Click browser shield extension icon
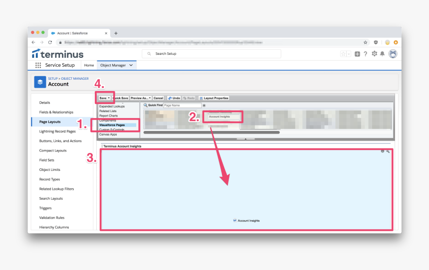This screenshot has width=429, height=270. pyautogui.click(x=376, y=42)
